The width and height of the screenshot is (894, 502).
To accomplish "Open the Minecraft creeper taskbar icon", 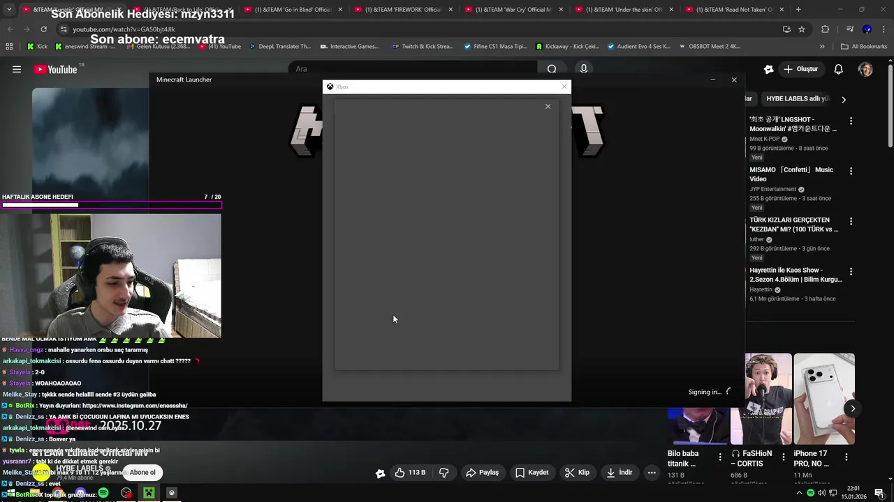I will (149, 493).
